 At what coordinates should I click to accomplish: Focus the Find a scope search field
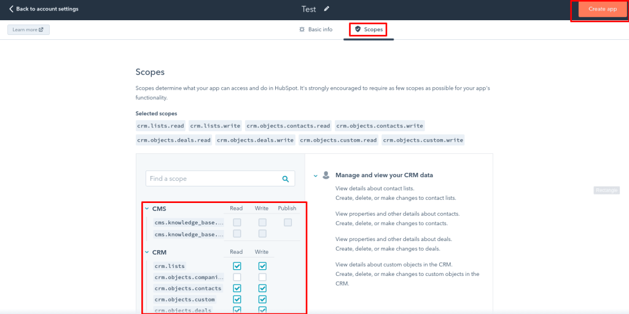212,179
